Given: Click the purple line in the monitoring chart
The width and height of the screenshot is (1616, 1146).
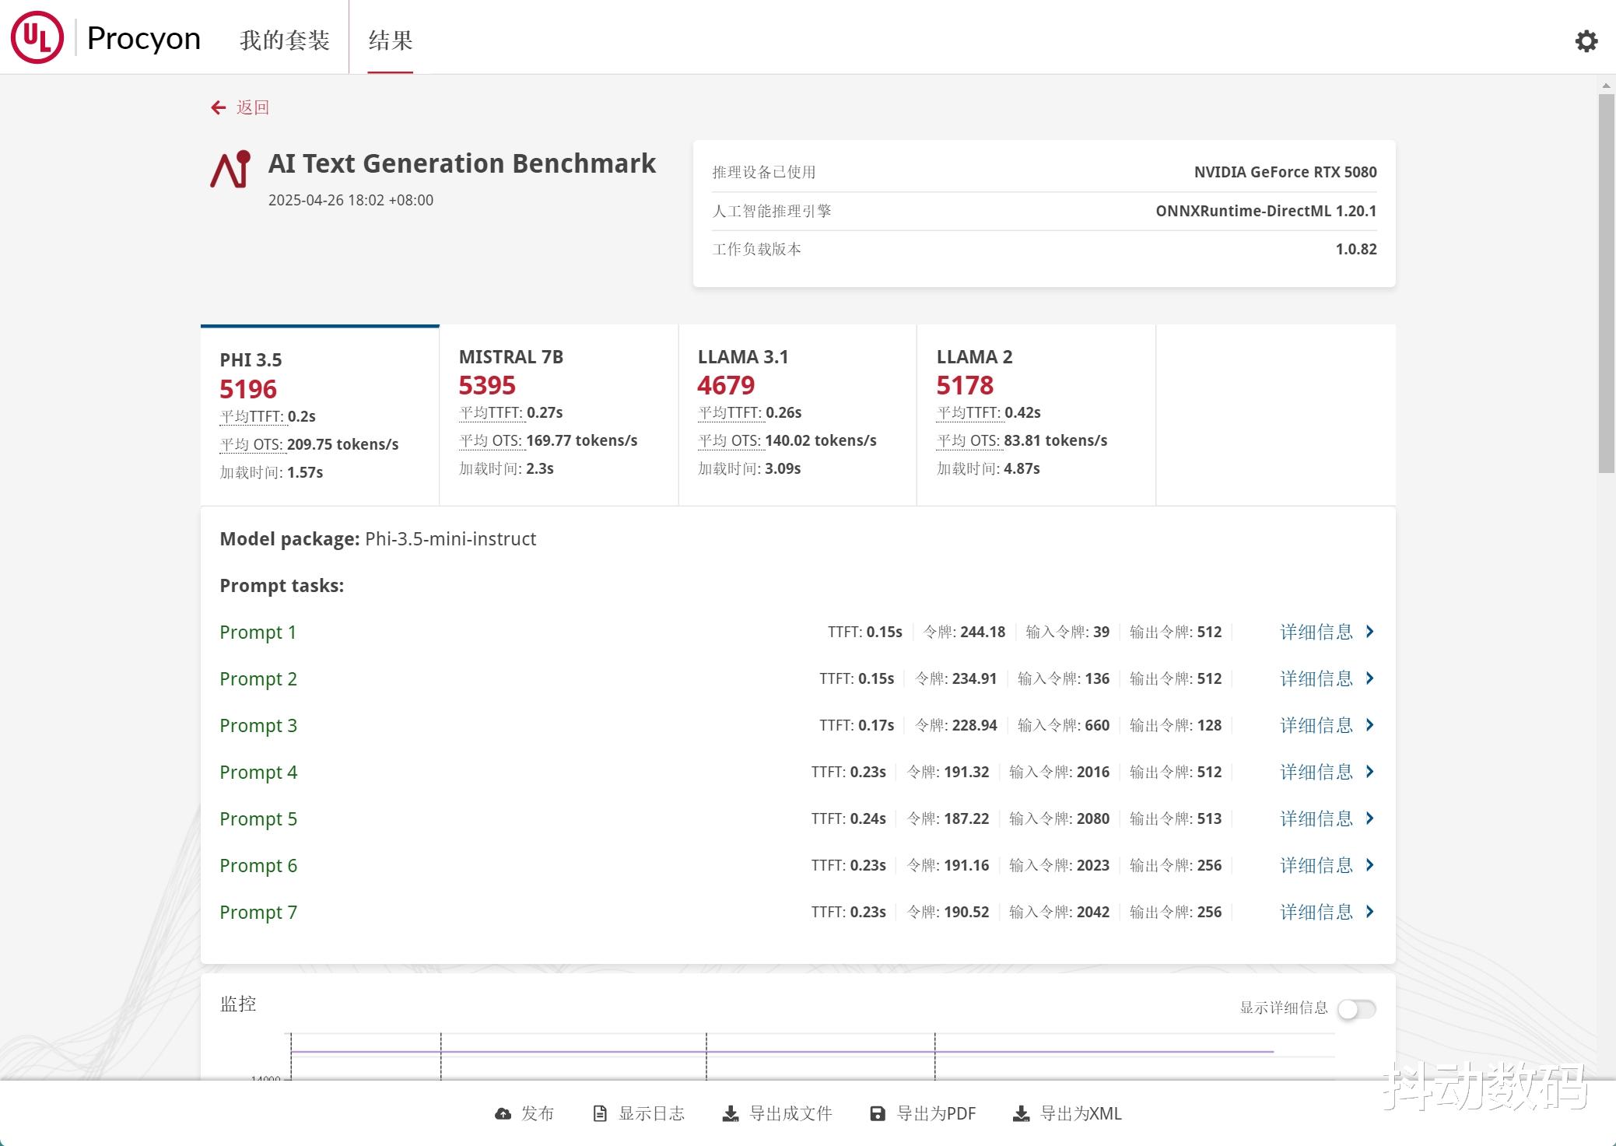Looking at the screenshot, I should (x=782, y=1052).
